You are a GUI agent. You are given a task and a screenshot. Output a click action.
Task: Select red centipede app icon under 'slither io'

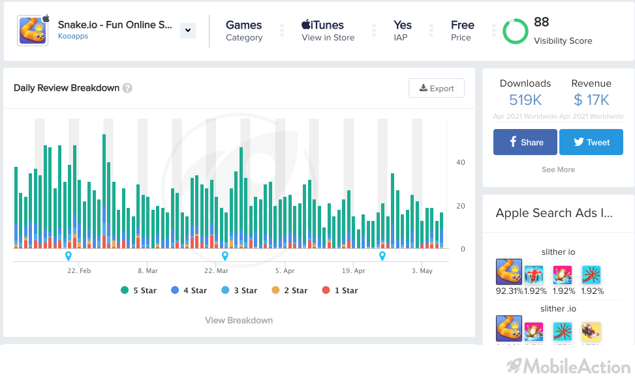tap(591, 275)
